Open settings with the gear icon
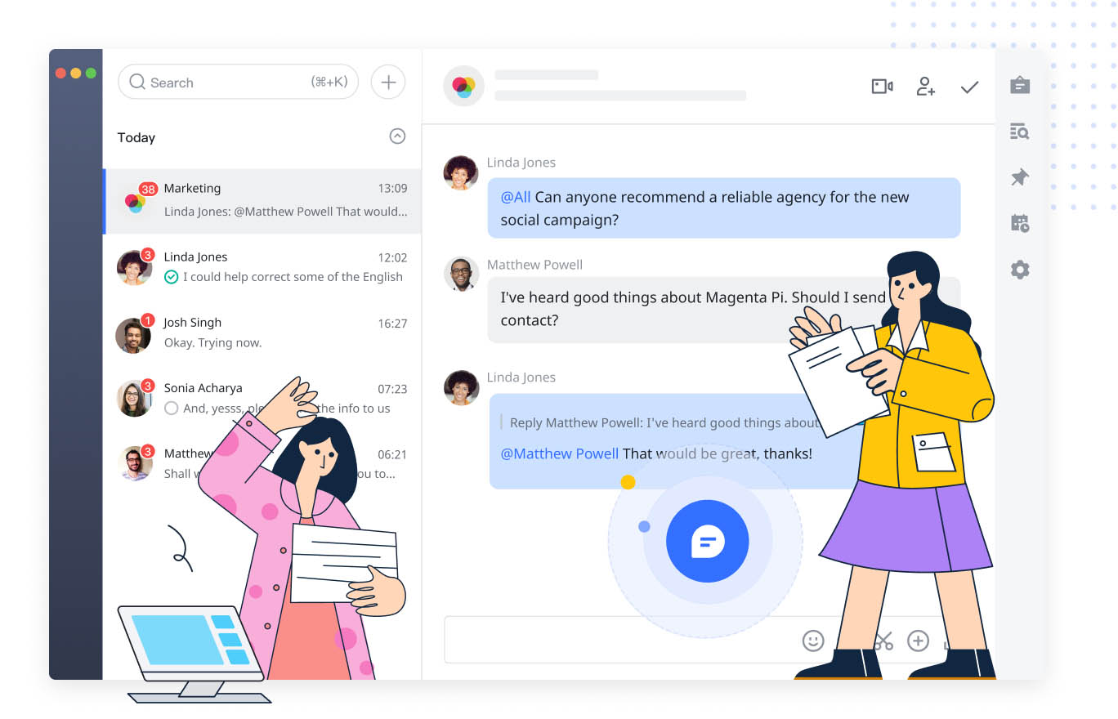This screenshot has height=719, width=1118. point(1019,270)
